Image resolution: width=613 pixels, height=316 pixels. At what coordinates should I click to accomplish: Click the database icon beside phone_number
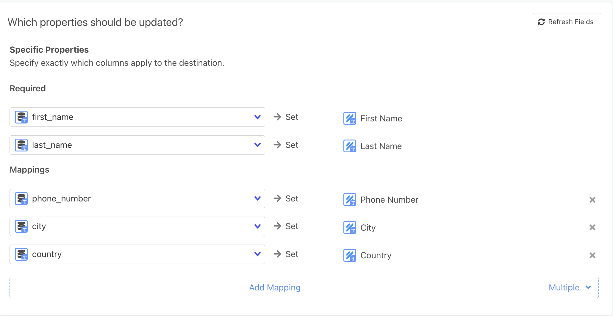pos(21,199)
